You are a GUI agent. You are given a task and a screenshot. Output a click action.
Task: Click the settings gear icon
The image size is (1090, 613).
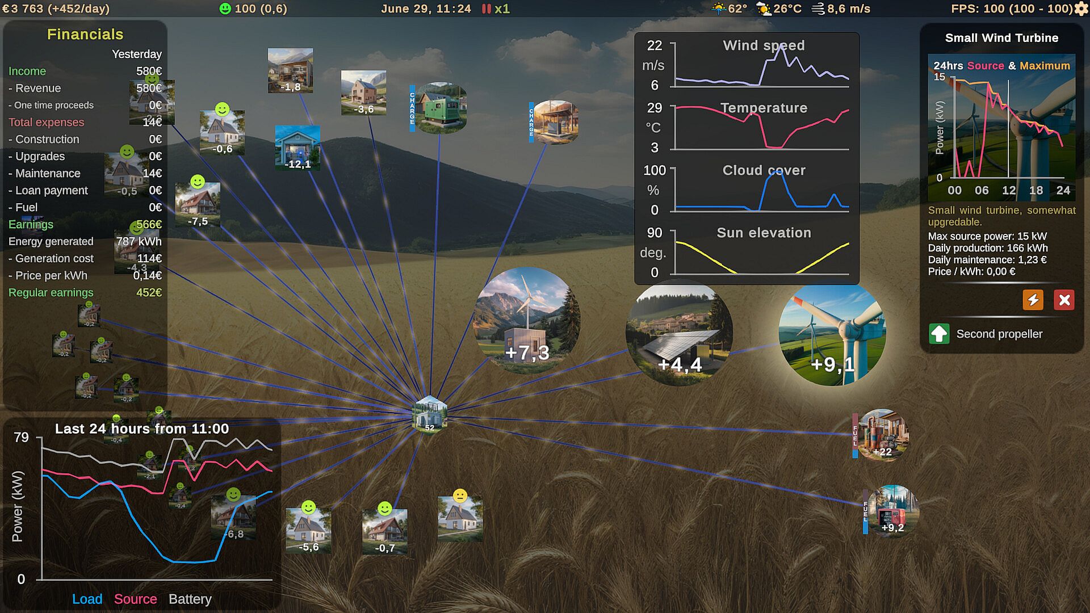point(1081,9)
